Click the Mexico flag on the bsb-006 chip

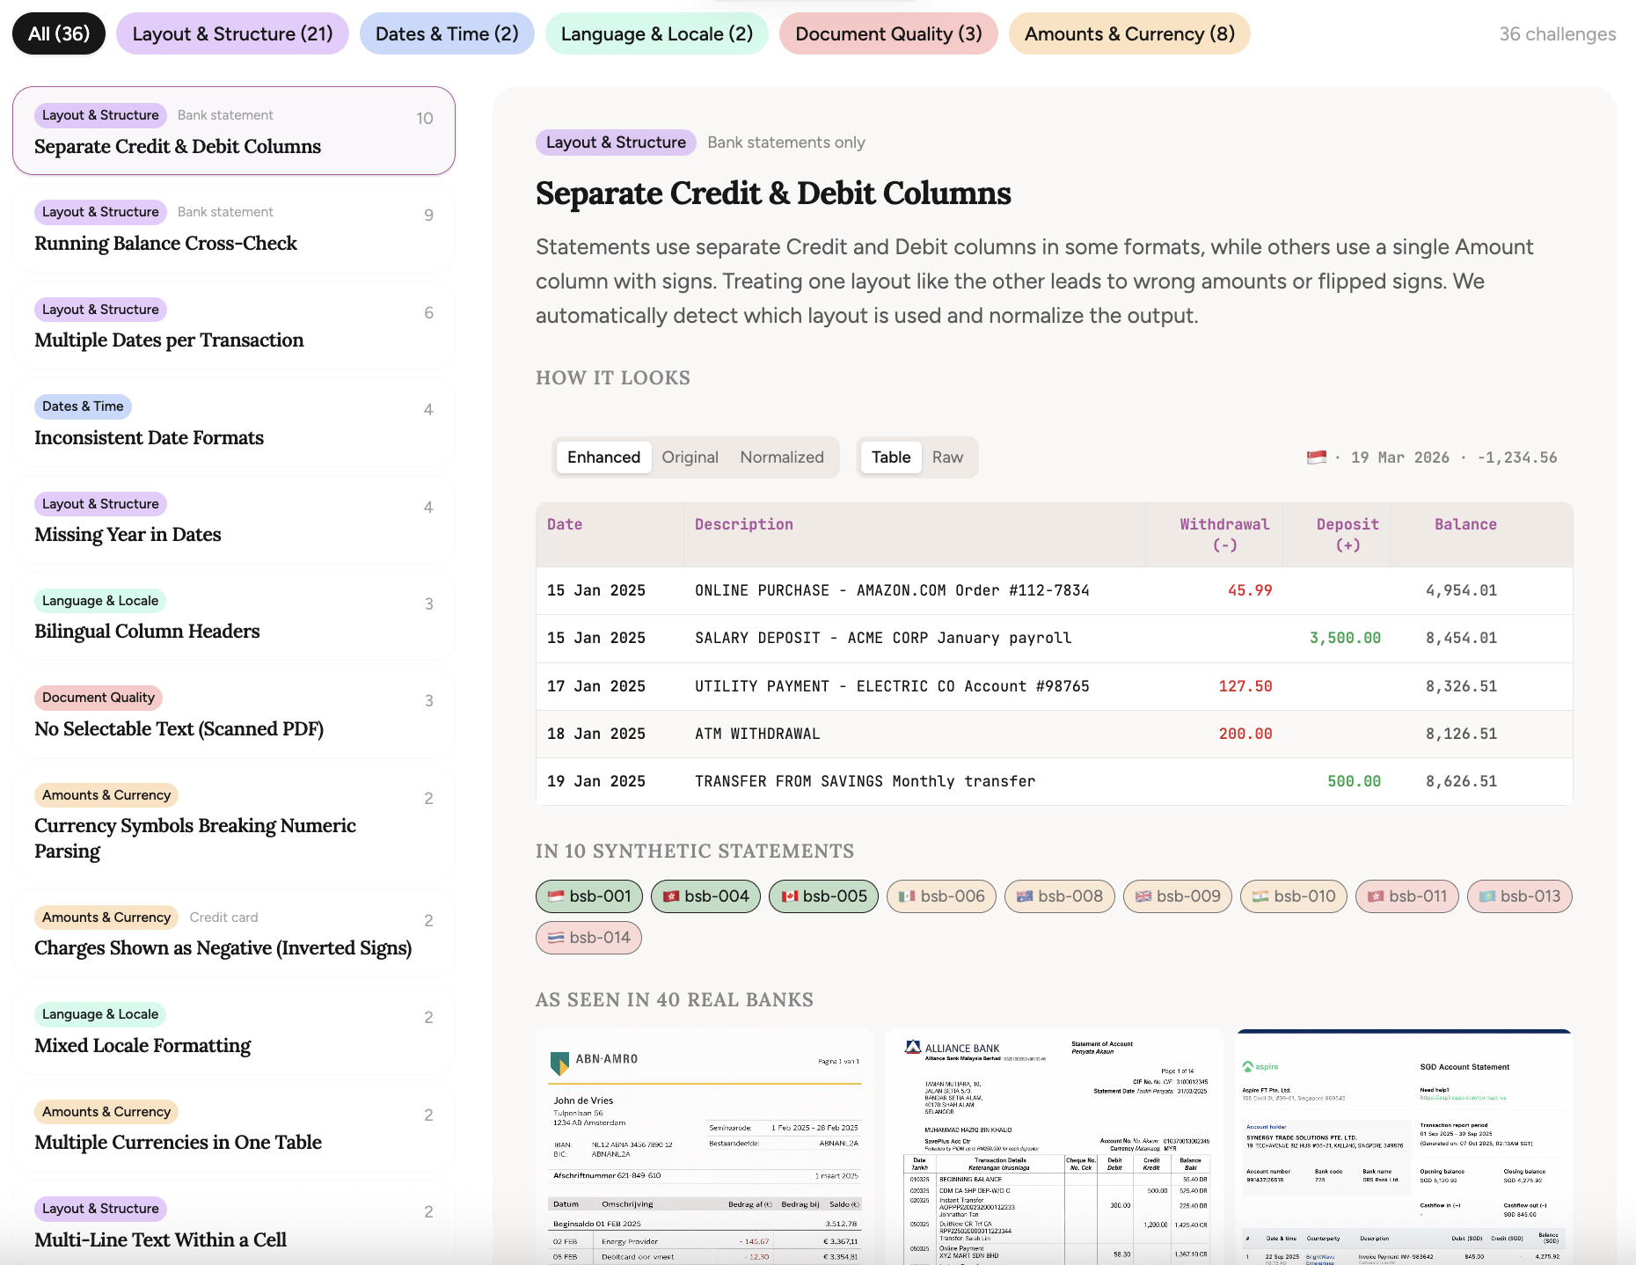tap(909, 896)
